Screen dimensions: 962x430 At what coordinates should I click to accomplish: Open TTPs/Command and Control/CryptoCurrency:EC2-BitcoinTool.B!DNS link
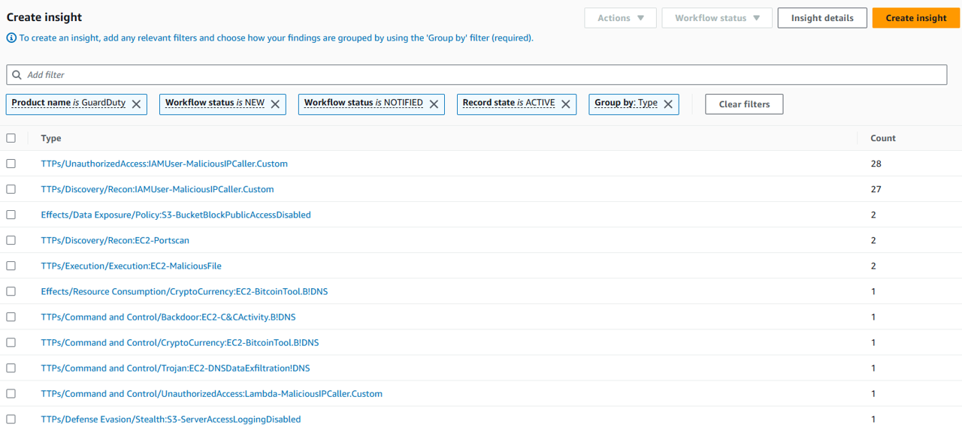(x=180, y=342)
